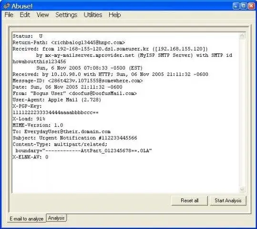Open the Help menu
Screen dimensions: 257x229
[x=115, y=15]
